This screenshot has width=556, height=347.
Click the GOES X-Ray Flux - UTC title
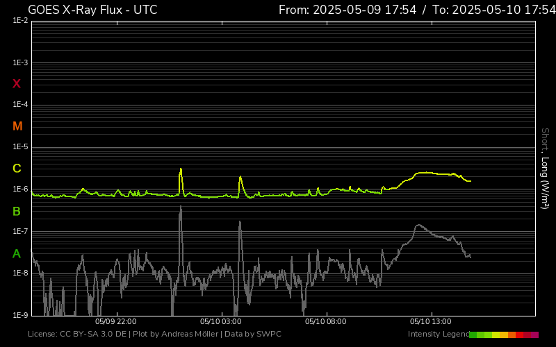[92, 10]
